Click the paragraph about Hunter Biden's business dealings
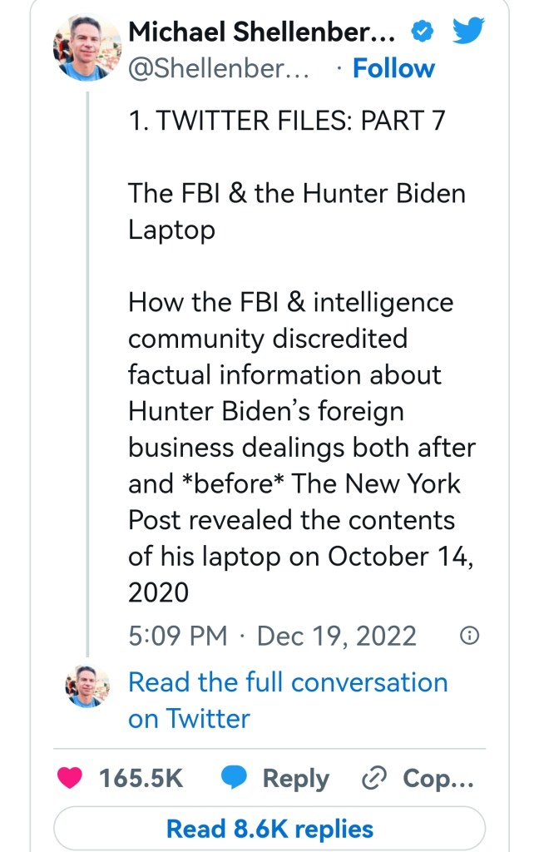Viewport: 534px width, 852px height. [301, 447]
